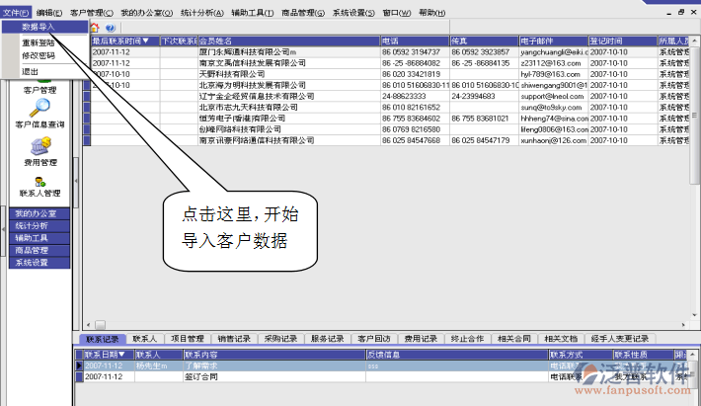701x406 pixels.
Task: Open the 联系人管理 icon in sidebar
Action: pos(40,182)
